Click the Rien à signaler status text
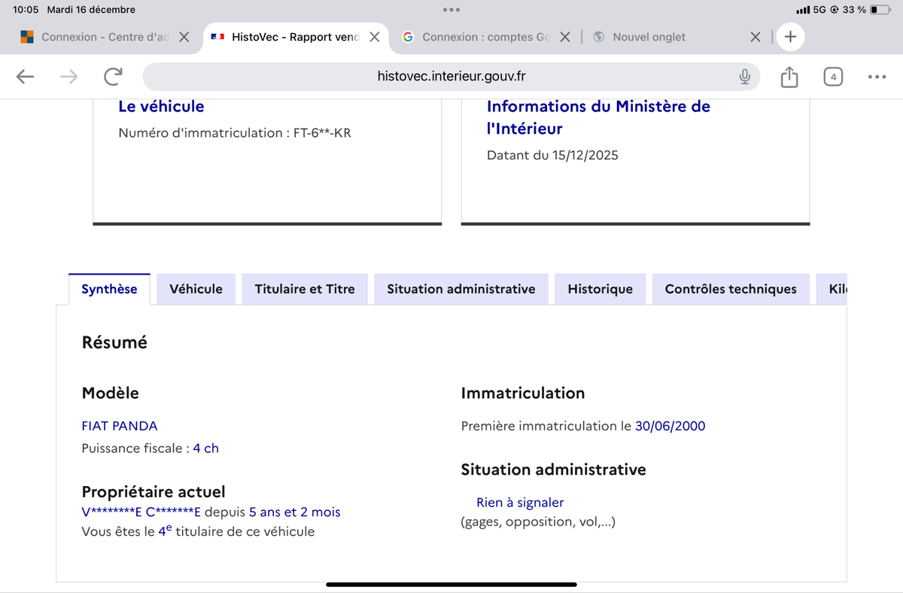This screenshot has width=903, height=593. point(520,503)
